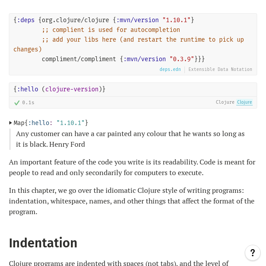Open the help question mark button
The height and width of the screenshot is (266, 266).
coord(252,253)
